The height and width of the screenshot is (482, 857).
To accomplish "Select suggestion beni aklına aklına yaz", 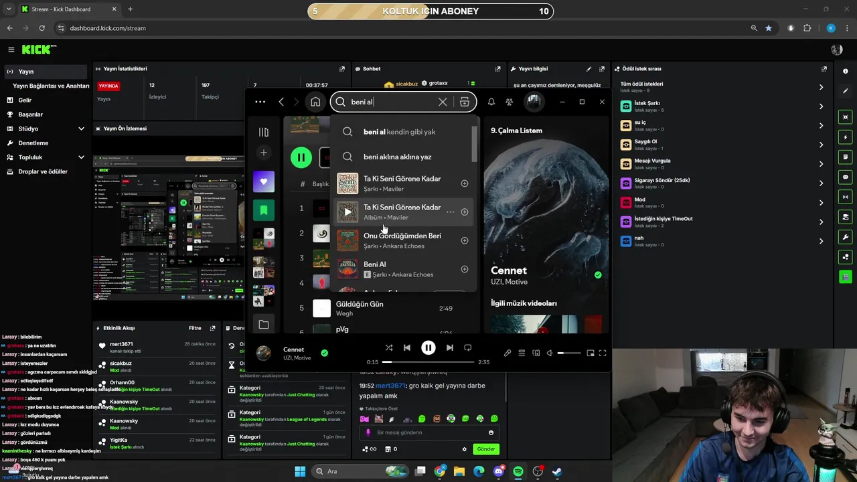I will [x=398, y=157].
